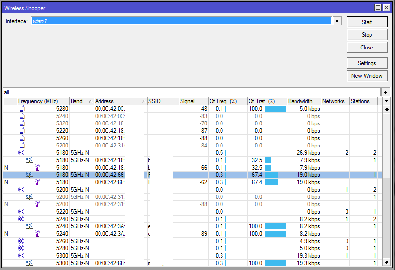Click the New Window button
This screenshot has width=395, height=270.
click(x=367, y=76)
